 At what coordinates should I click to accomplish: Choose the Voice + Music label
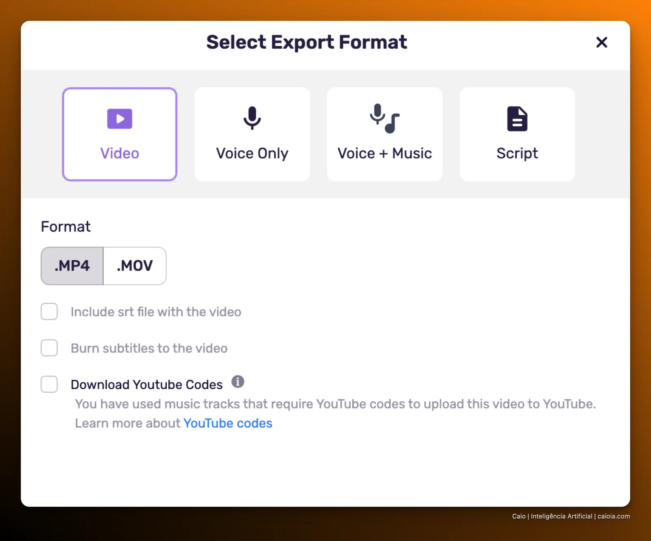(385, 154)
